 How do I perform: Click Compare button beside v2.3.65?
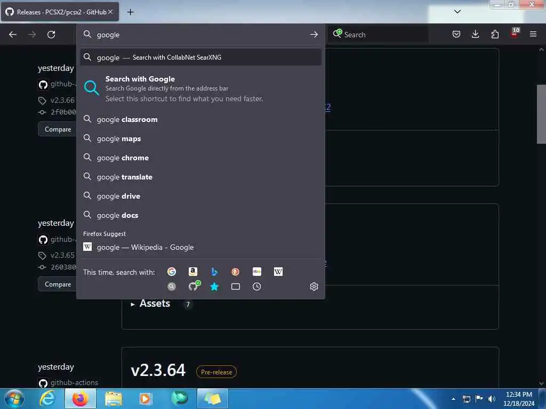click(x=58, y=284)
